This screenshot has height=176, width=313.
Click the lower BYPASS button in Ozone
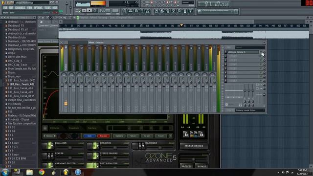pos(201,166)
